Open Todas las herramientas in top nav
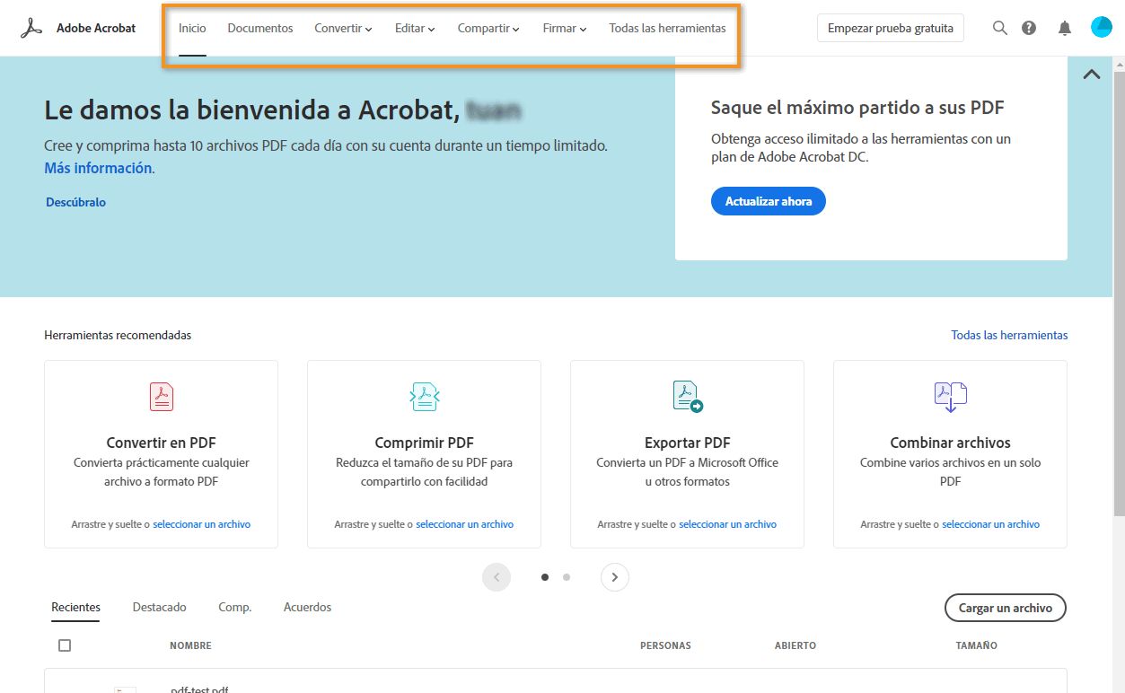The width and height of the screenshot is (1125, 693). click(667, 28)
